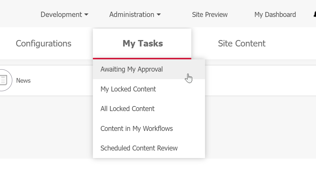
Task: Open the News content section
Action: coord(23,81)
